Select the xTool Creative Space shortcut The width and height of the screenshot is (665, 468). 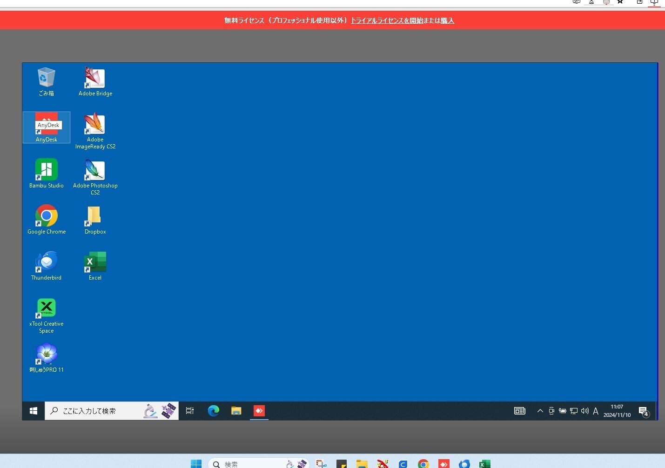(47, 315)
